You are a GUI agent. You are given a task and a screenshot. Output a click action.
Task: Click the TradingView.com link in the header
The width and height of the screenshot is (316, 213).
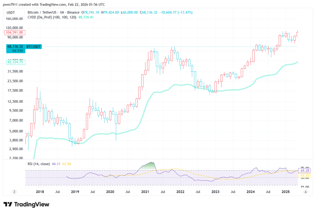(x=53, y=4)
